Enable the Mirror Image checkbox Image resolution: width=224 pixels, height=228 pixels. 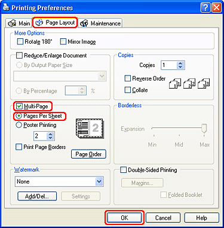point(63,42)
